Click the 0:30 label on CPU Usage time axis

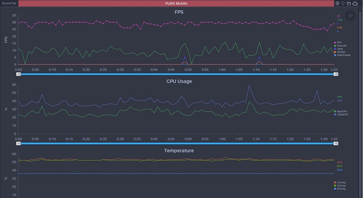(x=120, y=139)
